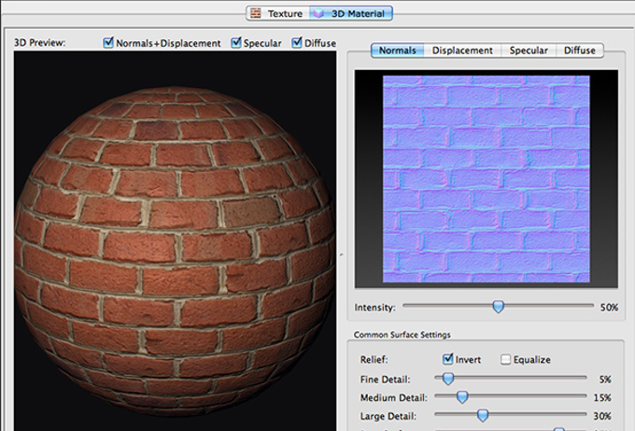This screenshot has width=635, height=431.
Task: Click the split divider handle between panels
Action: pos(341,253)
